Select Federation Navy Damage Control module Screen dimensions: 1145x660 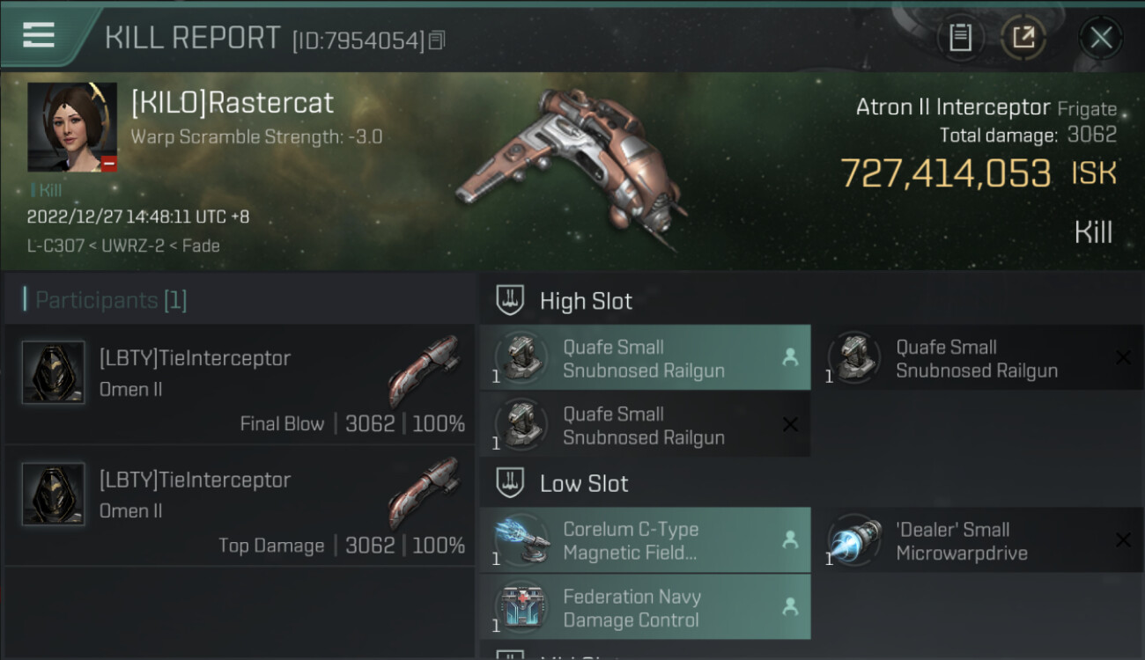(645, 607)
